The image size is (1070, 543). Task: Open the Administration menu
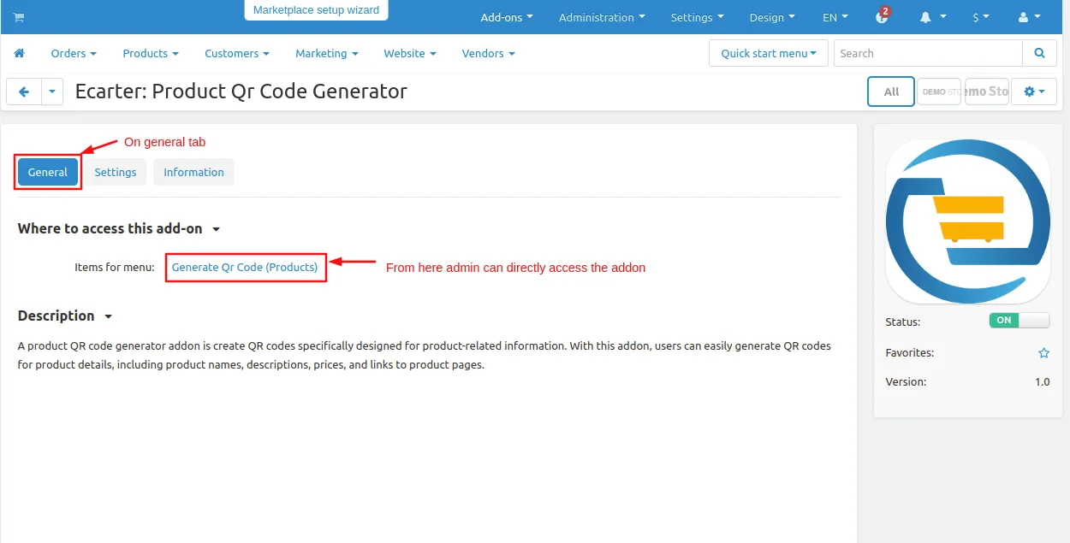pos(602,17)
